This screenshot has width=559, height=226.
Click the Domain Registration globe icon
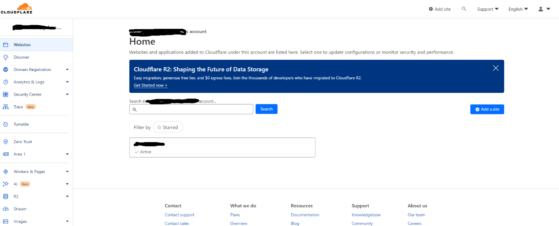pos(6,69)
